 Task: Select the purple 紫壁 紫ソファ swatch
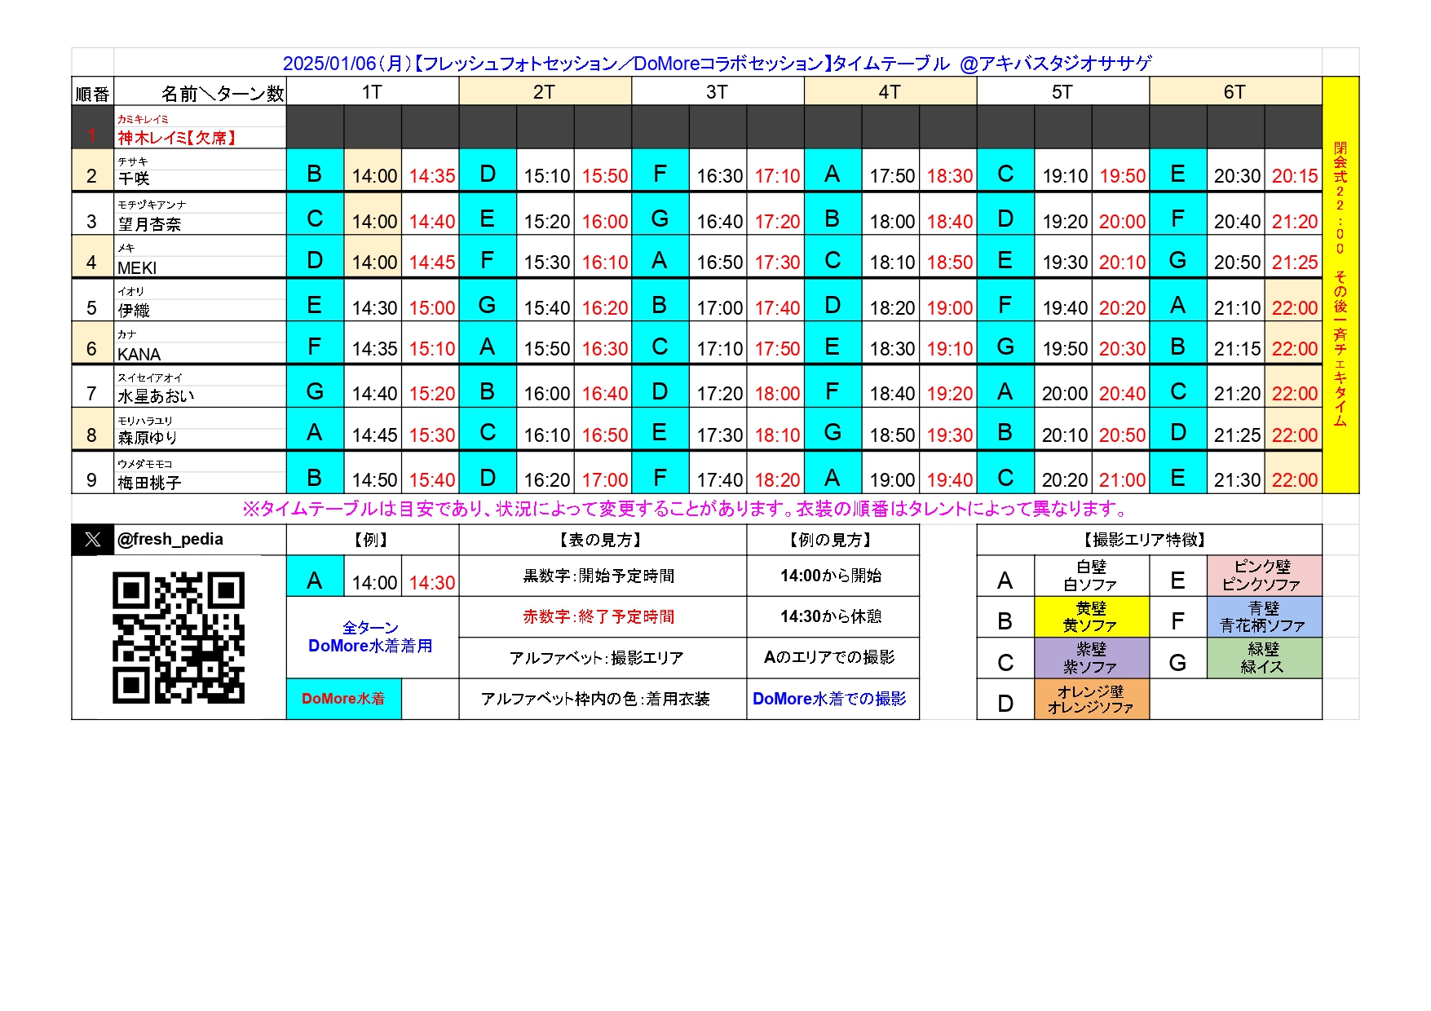(1091, 658)
